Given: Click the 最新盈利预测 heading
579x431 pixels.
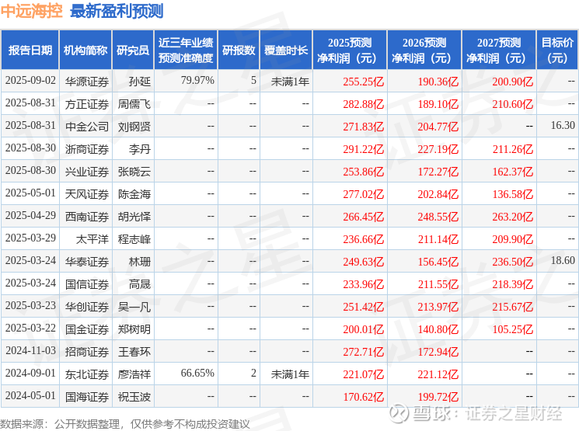Looking at the screenshot, I should [x=117, y=11].
